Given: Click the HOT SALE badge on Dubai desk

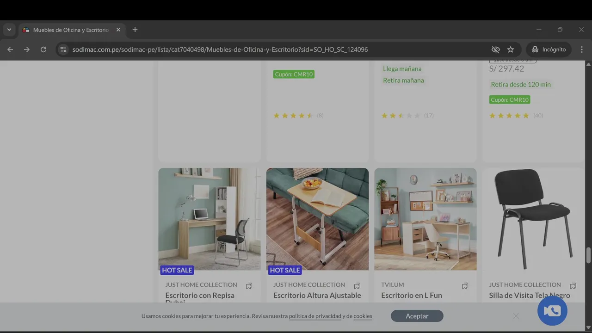Looking at the screenshot, I should pos(177,270).
